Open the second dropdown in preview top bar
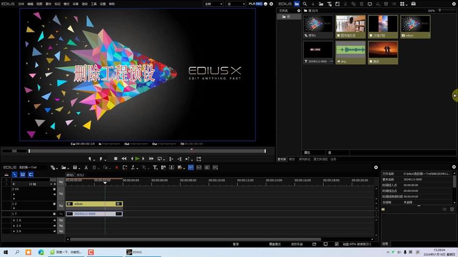The width and height of the screenshot is (458, 257). point(236,4)
